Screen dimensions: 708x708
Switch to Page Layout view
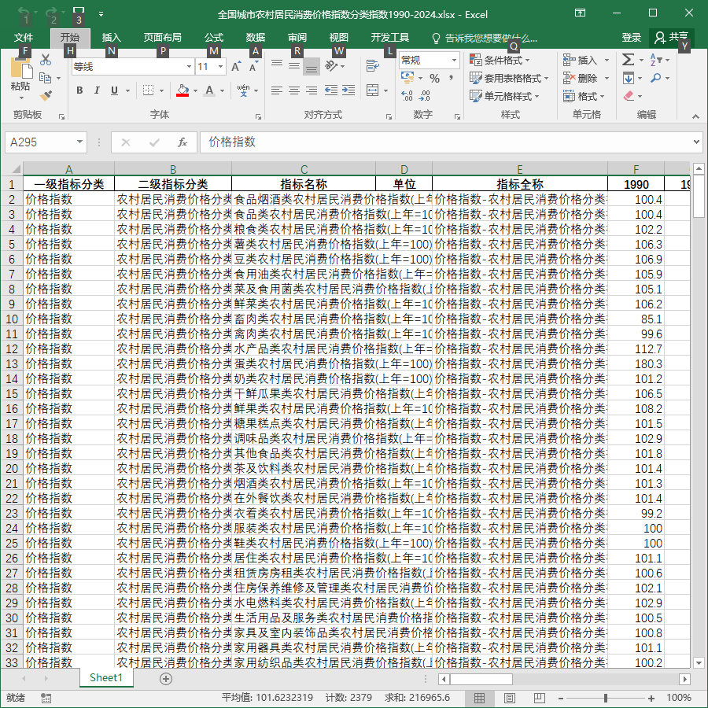coord(509,698)
